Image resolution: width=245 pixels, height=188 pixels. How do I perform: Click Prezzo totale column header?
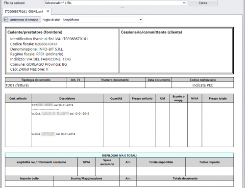(218, 99)
